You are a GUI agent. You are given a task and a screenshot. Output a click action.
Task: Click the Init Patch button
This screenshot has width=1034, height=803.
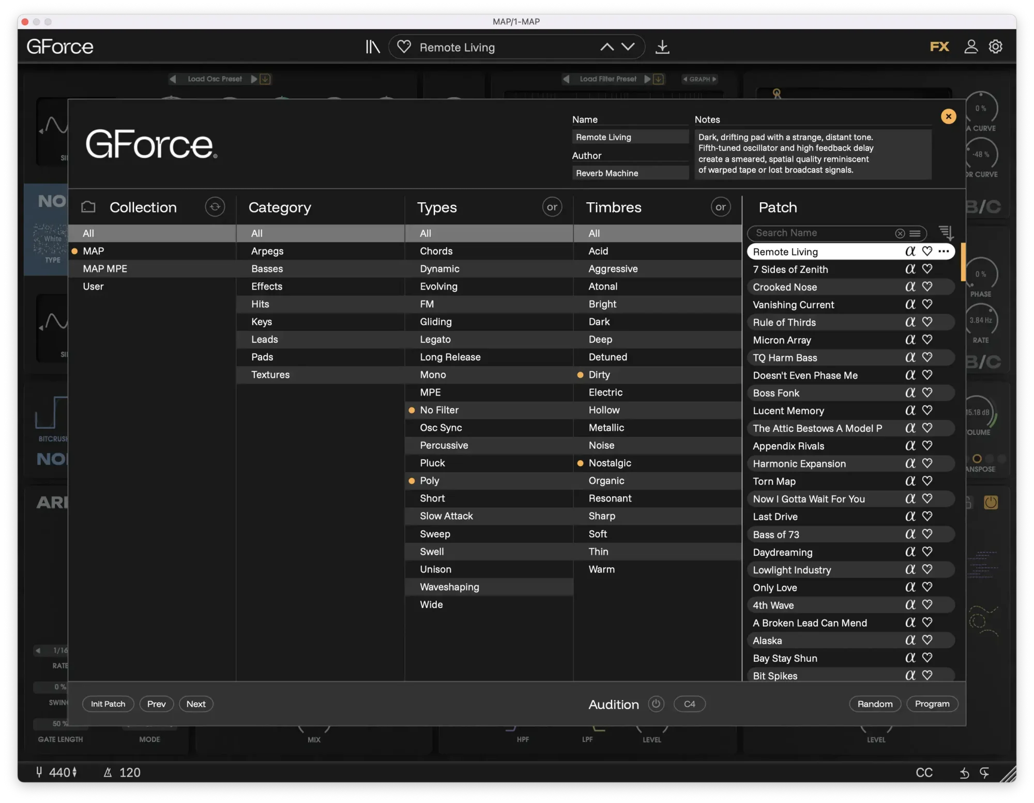[108, 704]
